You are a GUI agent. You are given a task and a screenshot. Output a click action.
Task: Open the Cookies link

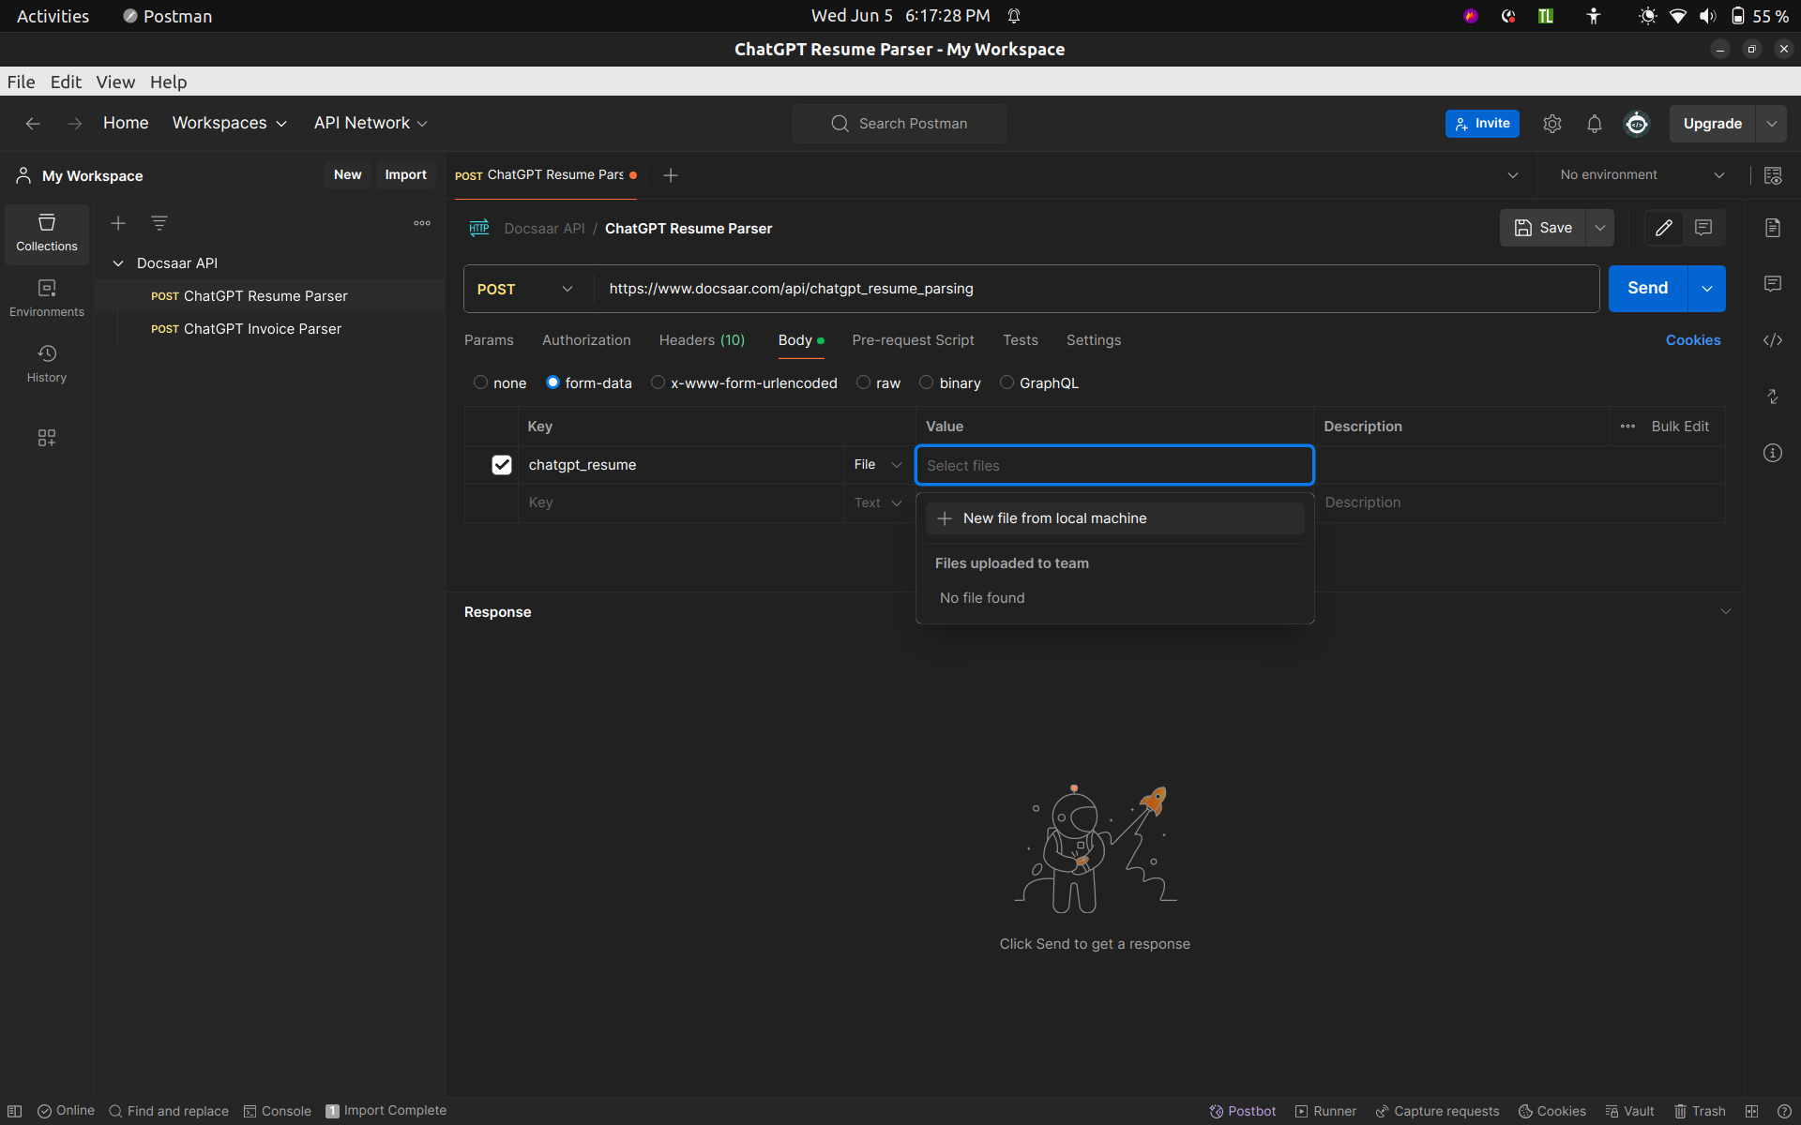pos(1693,340)
